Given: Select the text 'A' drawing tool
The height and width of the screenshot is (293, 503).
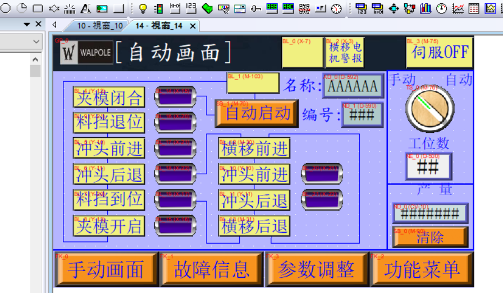Looking at the screenshot, I should pos(86,8).
